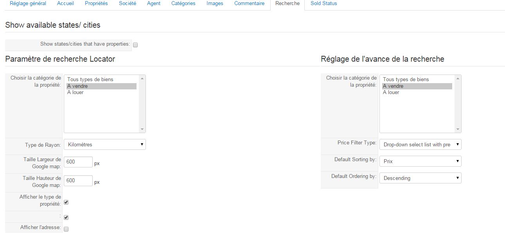Open the Réglage général tab
The height and width of the screenshot is (233, 505).
pos(28,4)
